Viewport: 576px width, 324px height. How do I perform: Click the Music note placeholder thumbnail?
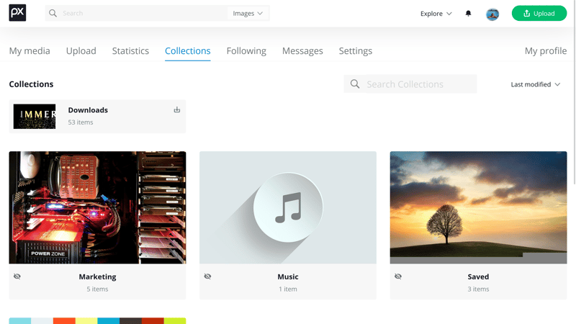288,207
